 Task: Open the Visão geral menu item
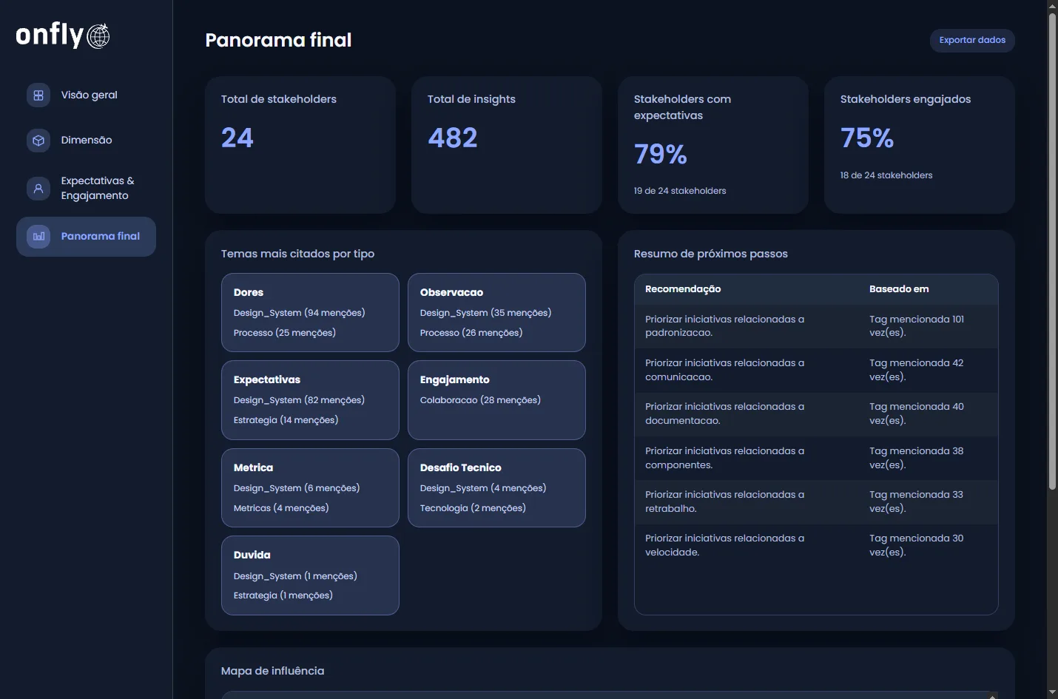(x=86, y=95)
